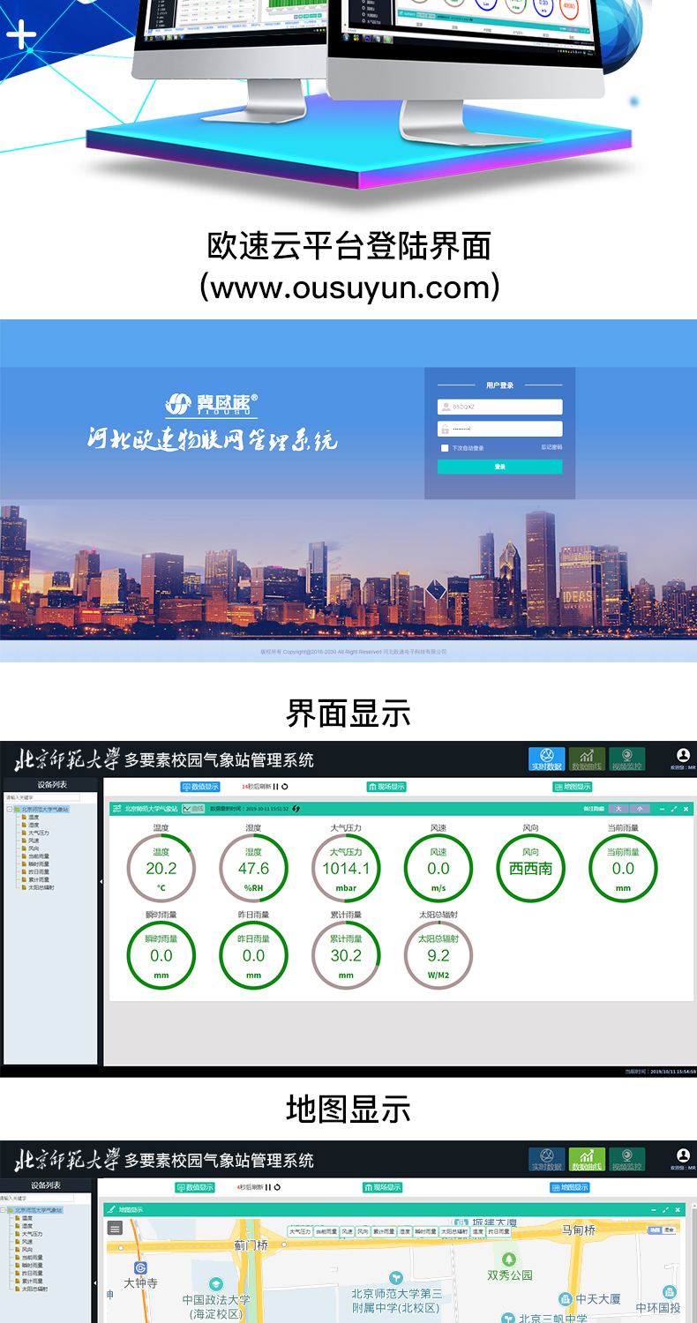Click the 双秀公园 park marker on map
This screenshot has height=1323, width=697.
tap(509, 1259)
